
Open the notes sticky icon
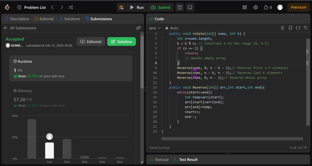[190, 8]
